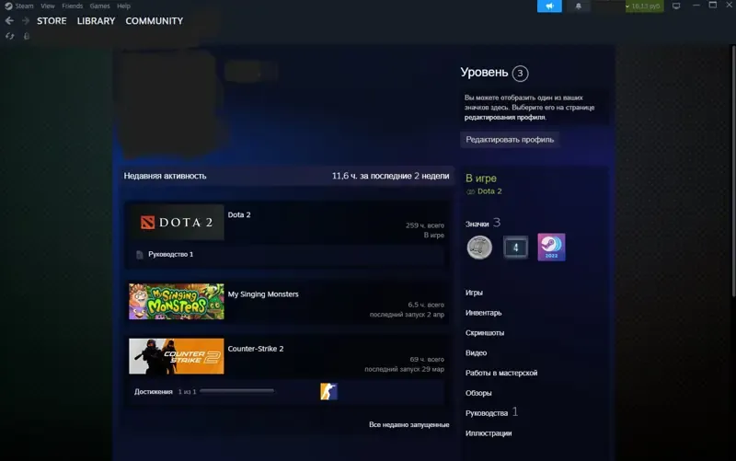
Task: Open the Скриншоты link
Action: tap(485, 333)
